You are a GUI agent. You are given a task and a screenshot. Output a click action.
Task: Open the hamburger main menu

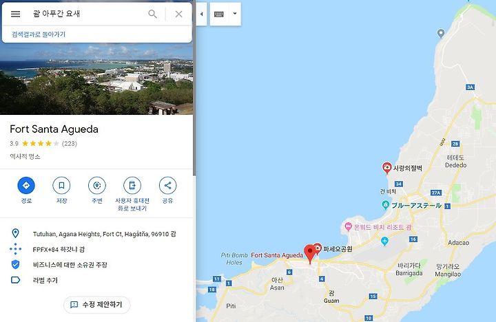point(15,14)
